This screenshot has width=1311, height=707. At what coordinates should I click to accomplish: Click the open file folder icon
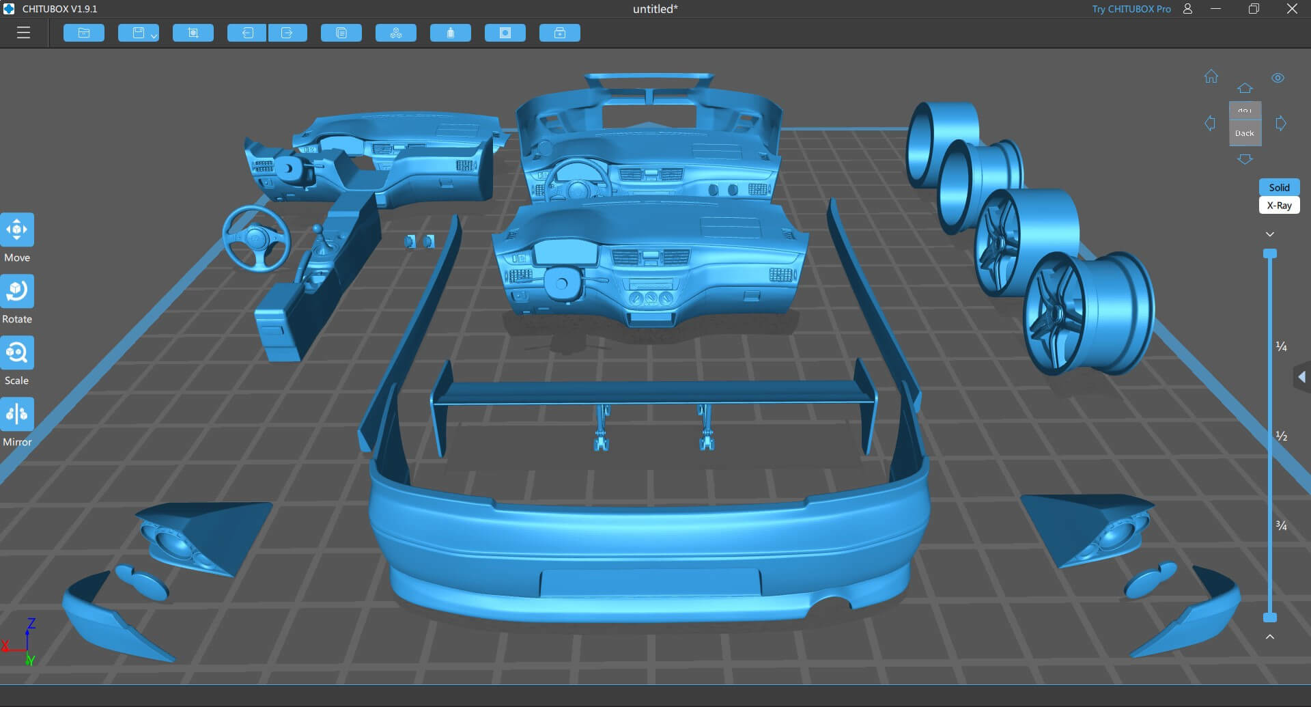[84, 33]
